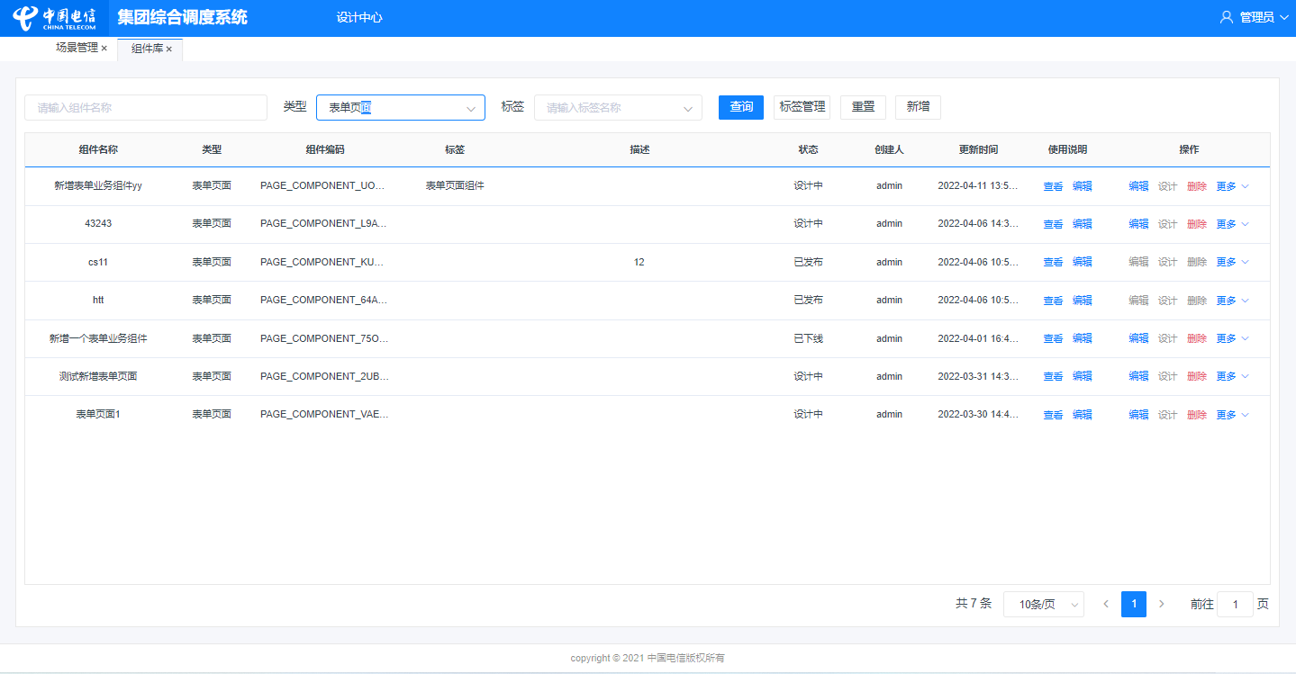
Task: Delete the 表单页面1 row
Action: [1197, 415]
